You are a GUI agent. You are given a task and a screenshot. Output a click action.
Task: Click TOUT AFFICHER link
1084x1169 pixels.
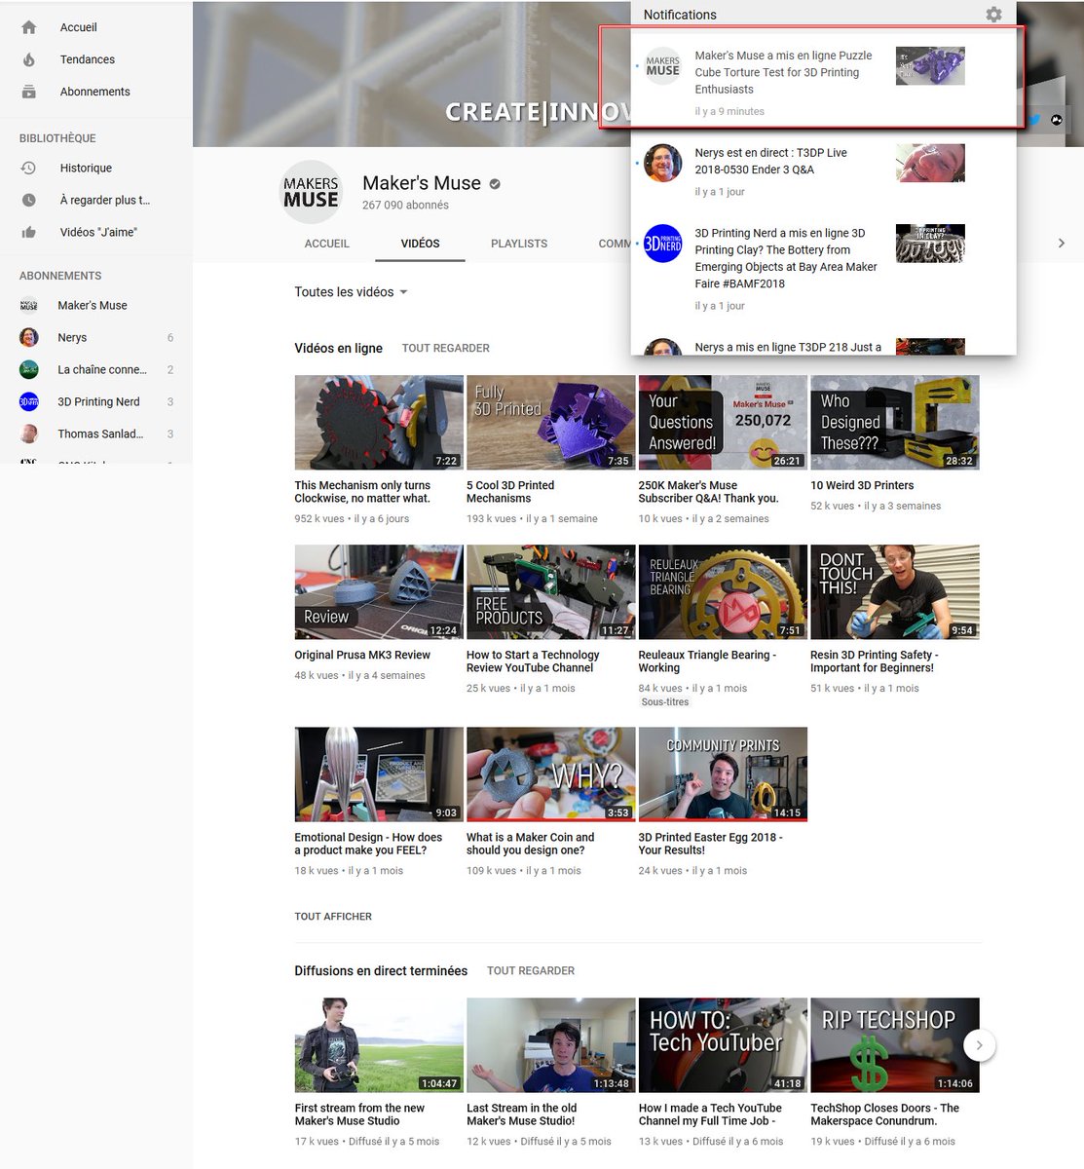coord(333,917)
